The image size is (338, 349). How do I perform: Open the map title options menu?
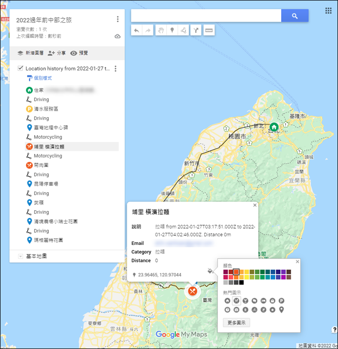118,20
